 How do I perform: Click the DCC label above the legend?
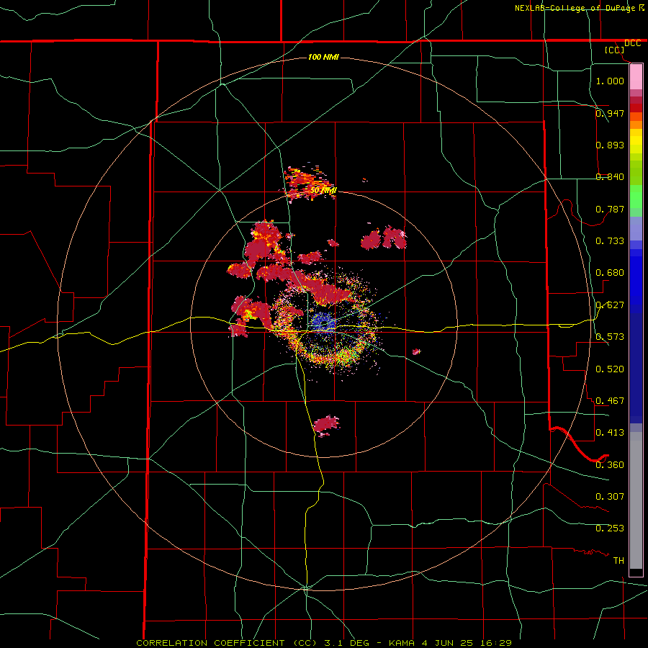coord(632,43)
